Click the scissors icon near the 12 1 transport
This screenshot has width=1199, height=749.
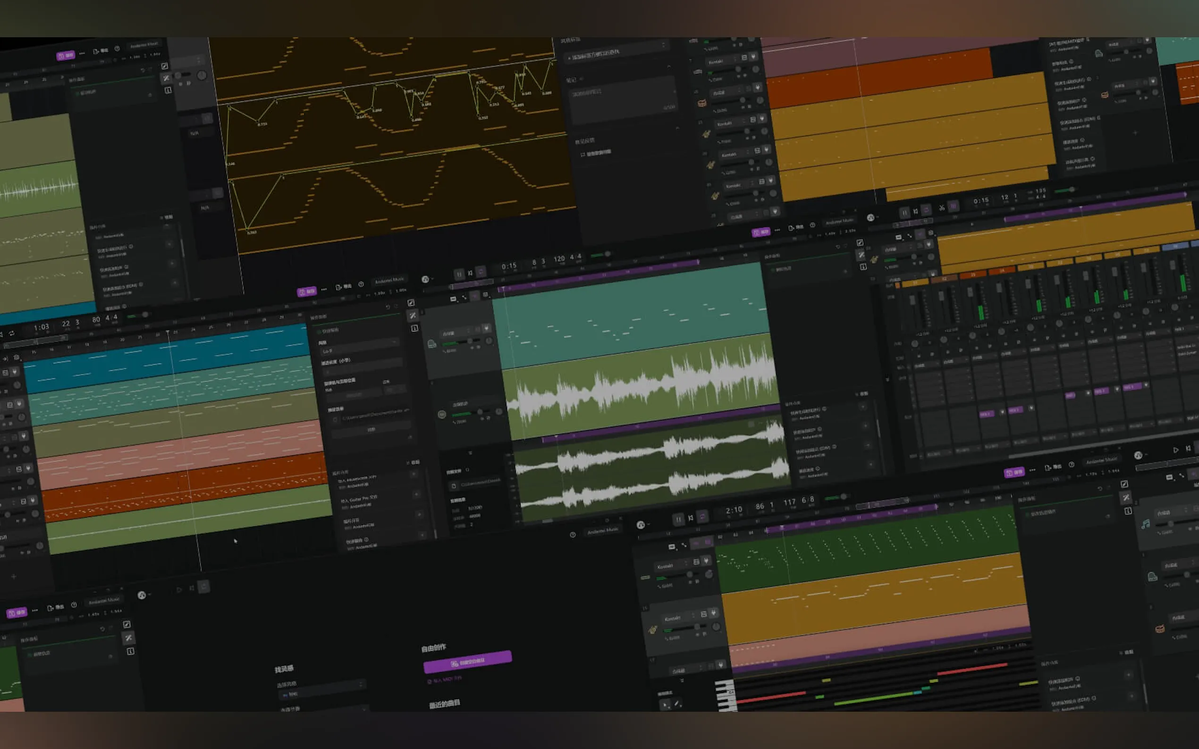941,208
